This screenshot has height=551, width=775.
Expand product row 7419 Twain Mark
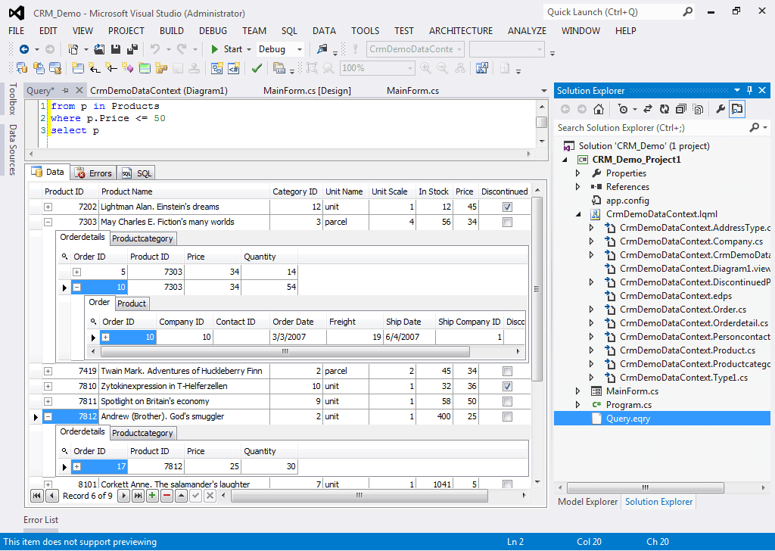[x=48, y=371]
